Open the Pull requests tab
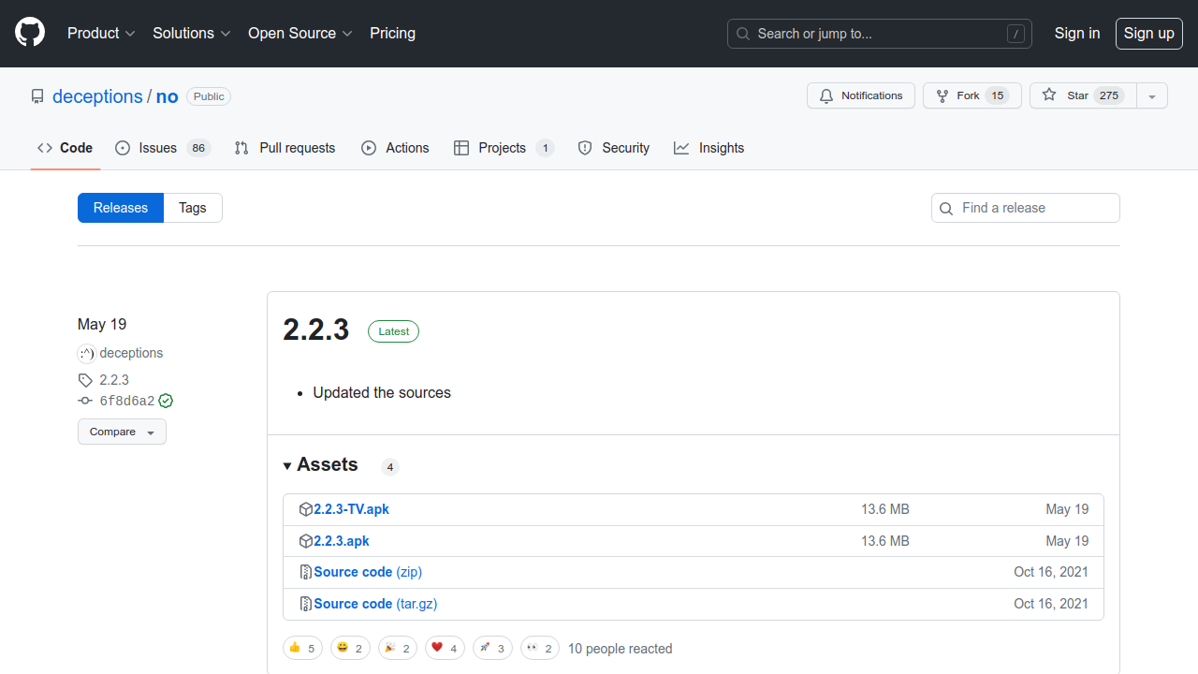Viewport: 1198px width, 674px height. [x=285, y=148]
